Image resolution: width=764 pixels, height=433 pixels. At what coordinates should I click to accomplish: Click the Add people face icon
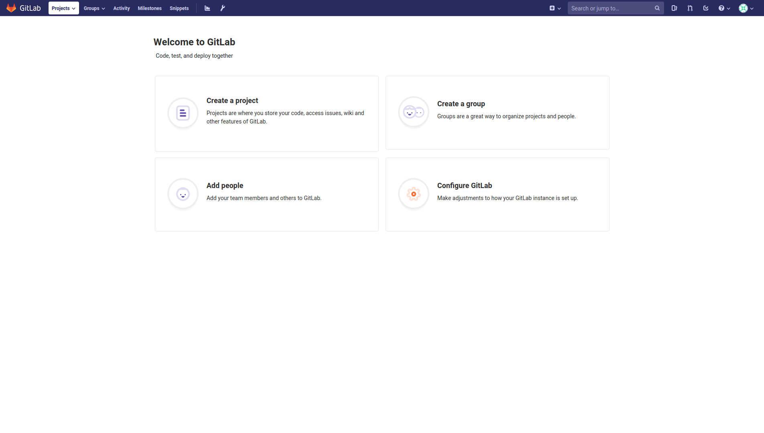(183, 194)
